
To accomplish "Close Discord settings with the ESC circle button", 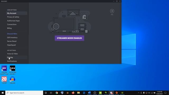I will (x=112, y=11).
